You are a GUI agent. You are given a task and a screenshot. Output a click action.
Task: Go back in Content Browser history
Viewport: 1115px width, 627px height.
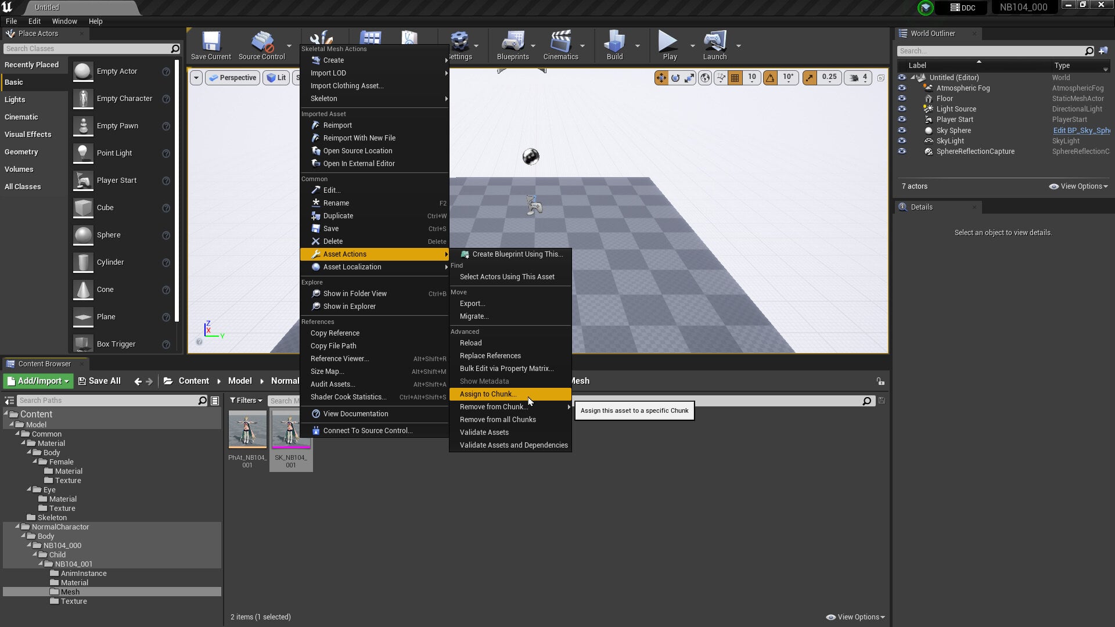[x=138, y=381]
